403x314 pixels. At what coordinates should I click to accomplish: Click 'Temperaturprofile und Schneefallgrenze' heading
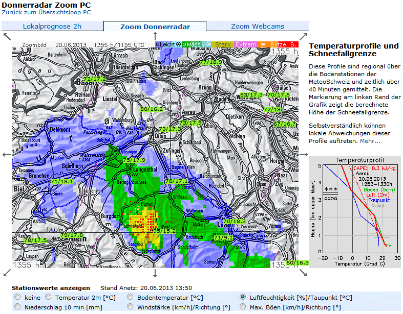click(x=354, y=50)
